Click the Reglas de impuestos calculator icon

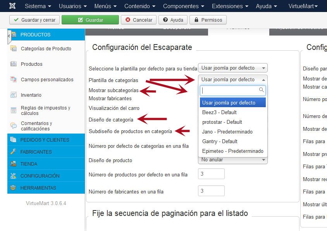[14, 110]
